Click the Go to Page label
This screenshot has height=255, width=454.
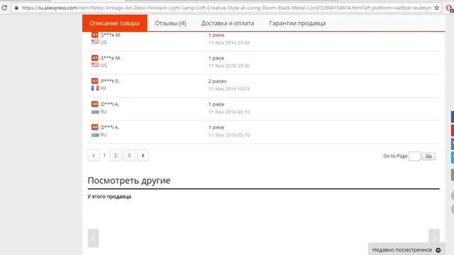click(395, 156)
